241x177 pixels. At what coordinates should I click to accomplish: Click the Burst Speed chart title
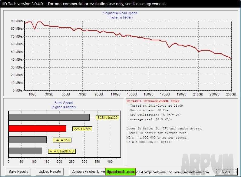pyautogui.click(x=63, y=103)
